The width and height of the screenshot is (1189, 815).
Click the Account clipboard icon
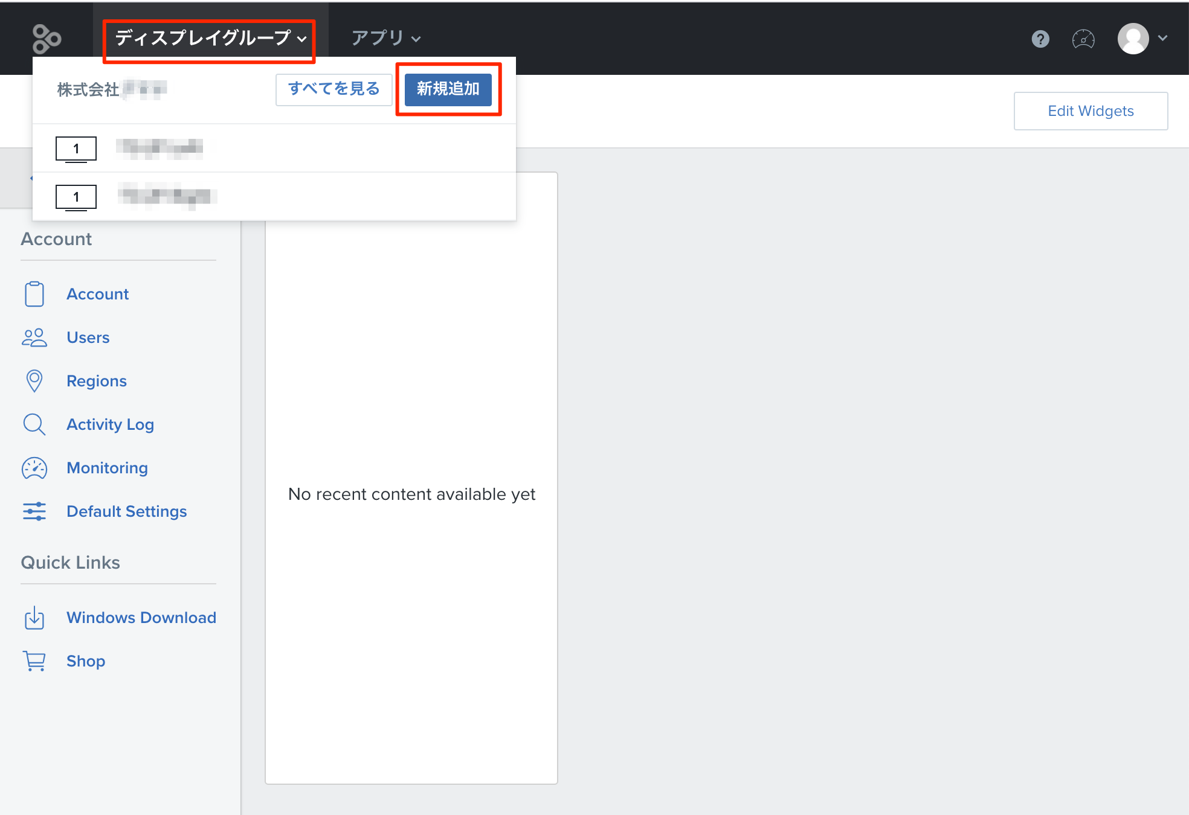34,294
